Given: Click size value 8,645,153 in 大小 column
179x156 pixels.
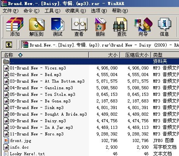Looking at the screenshot, I should click(x=107, y=94).
